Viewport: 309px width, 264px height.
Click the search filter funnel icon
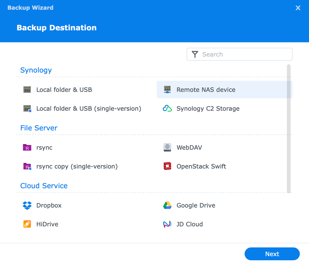pyautogui.click(x=195, y=54)
